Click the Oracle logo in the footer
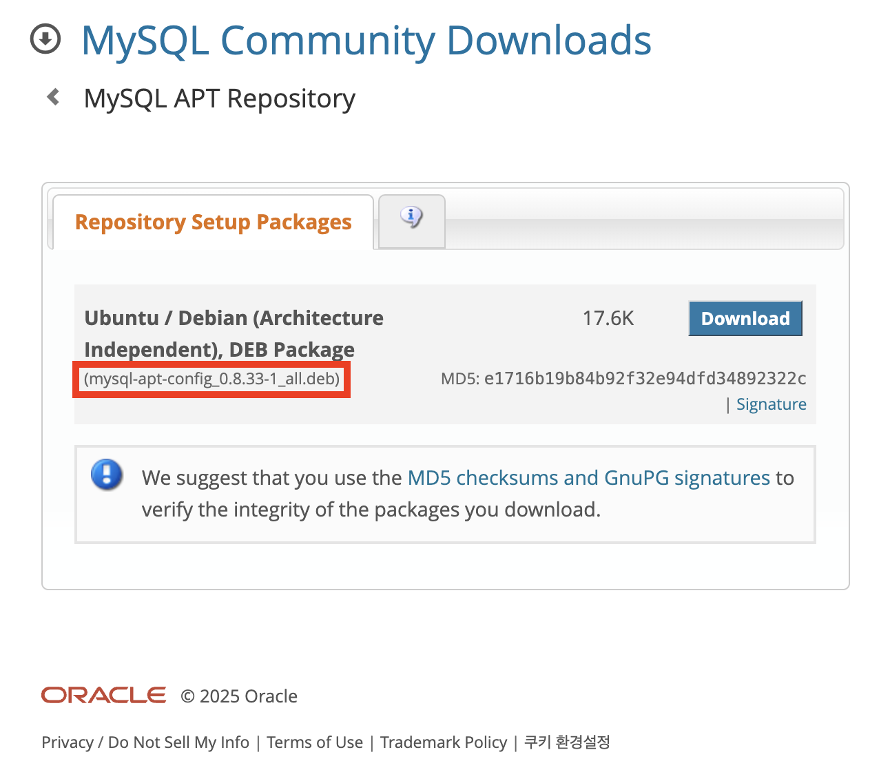The height and width of the screenshot is (781, 890). coord(103,696)
